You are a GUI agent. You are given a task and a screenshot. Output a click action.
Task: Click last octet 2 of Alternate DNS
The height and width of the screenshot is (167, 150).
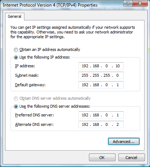pos(118,124)
